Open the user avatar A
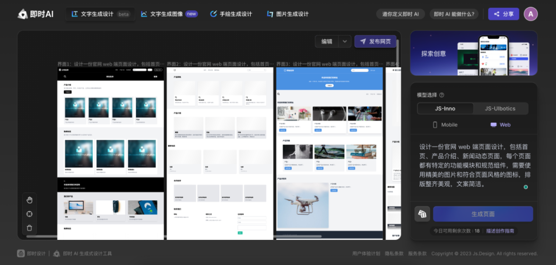Screen dimensions: 556x265 530,14
